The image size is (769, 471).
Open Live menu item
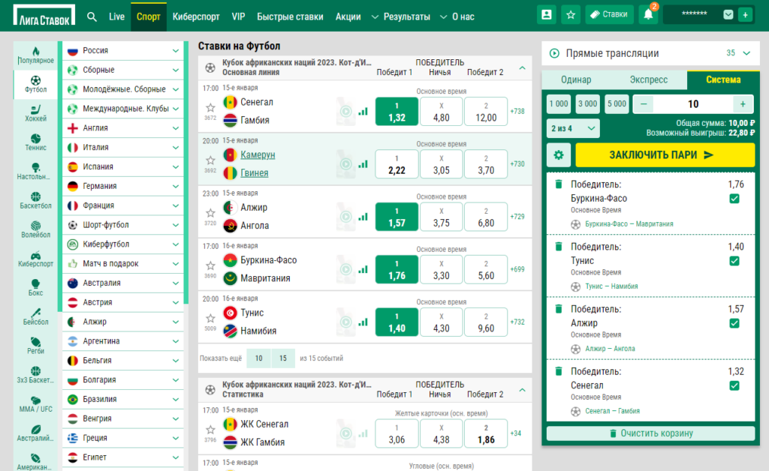click(x=116, y=16)
